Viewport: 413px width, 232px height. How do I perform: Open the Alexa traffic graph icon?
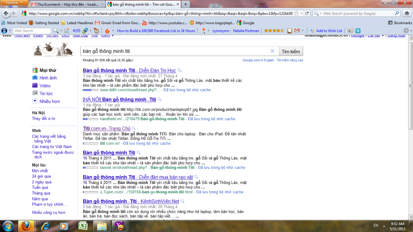click(x=67, y=31)
